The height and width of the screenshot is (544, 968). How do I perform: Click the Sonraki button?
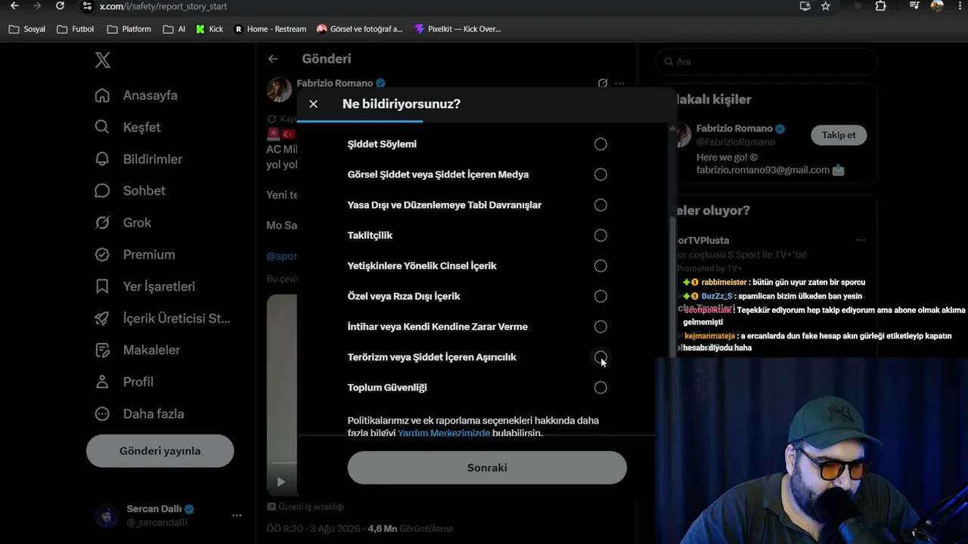487,468
